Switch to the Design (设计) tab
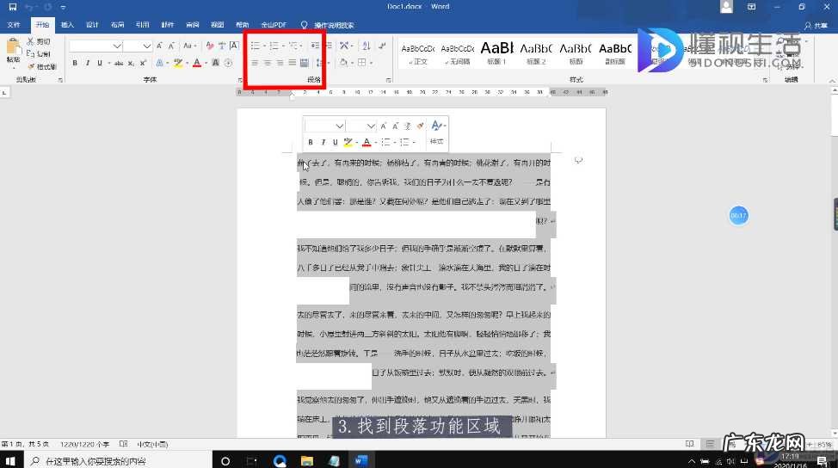This screenshot has height=468, width=838. click(x=92, y=25)
